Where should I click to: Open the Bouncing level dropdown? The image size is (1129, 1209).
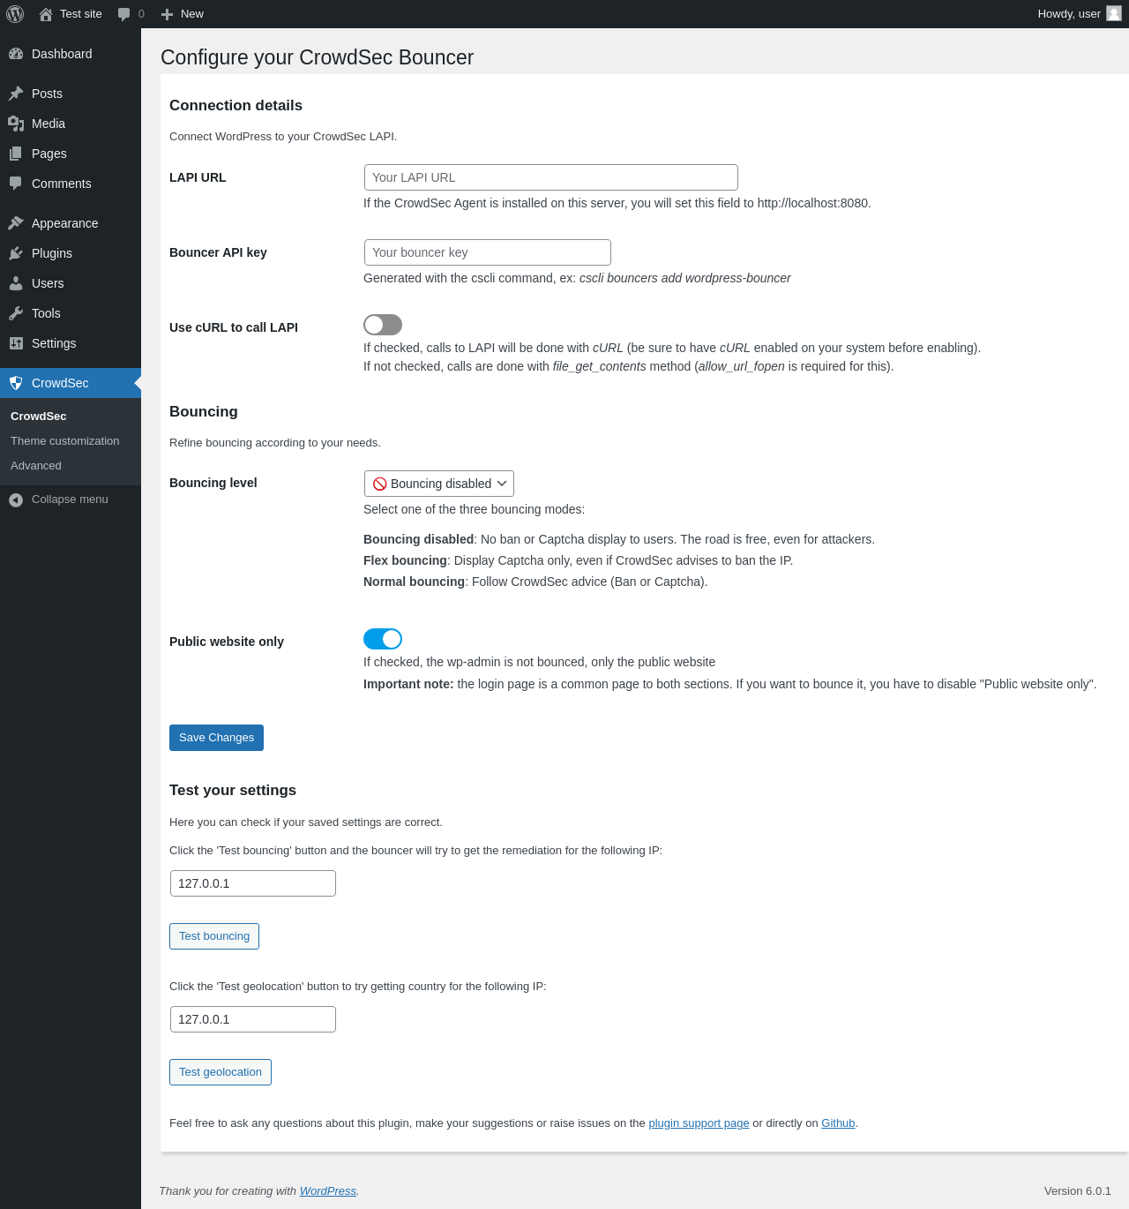click(x=439, y=484)
